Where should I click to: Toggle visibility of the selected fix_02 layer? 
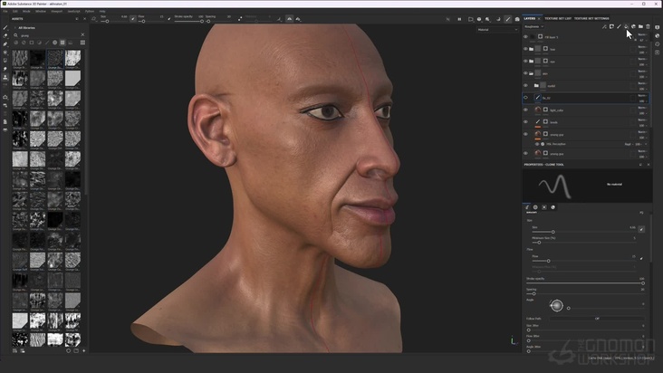pyautogui.click(x=525, y=98)
